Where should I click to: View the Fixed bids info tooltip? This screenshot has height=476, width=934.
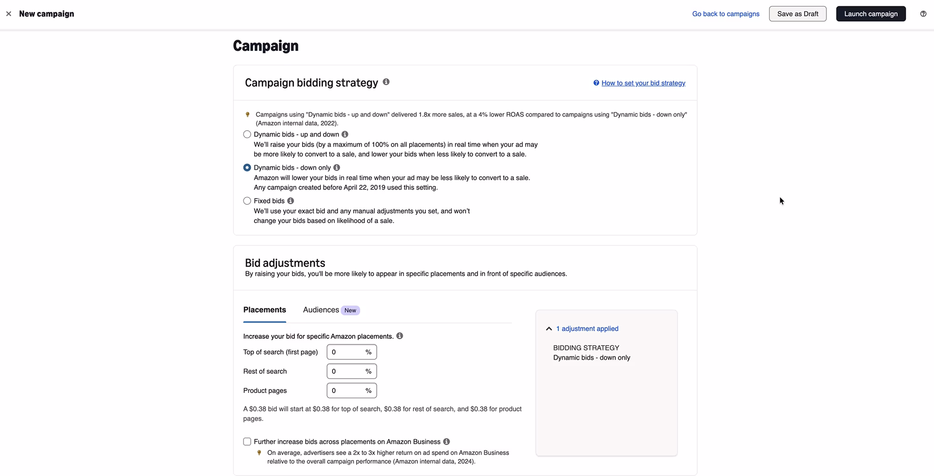pyautogui.click(x=290, y=201)
